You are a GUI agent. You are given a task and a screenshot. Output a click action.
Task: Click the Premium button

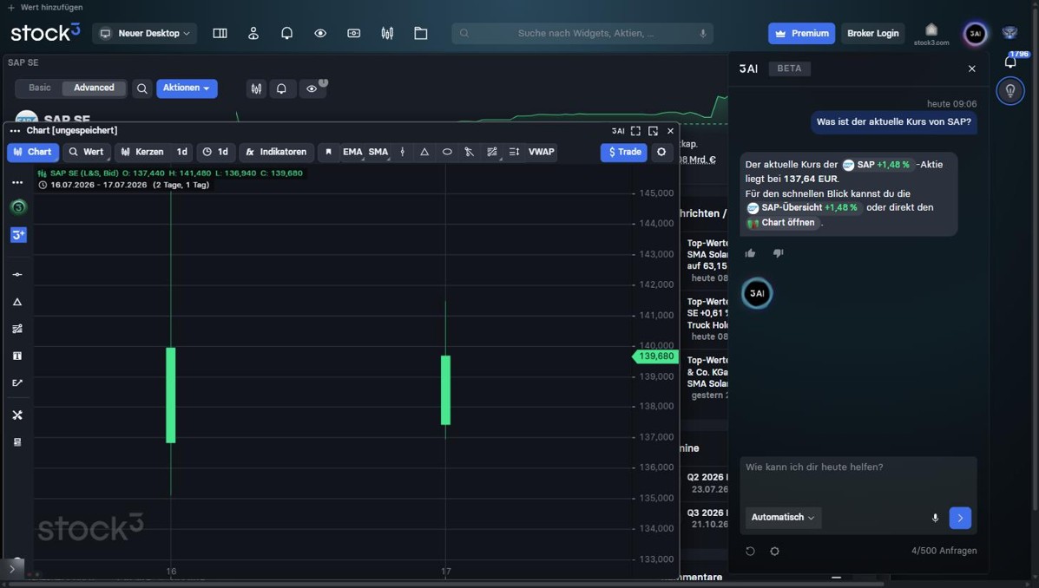[x=802, y=33]
